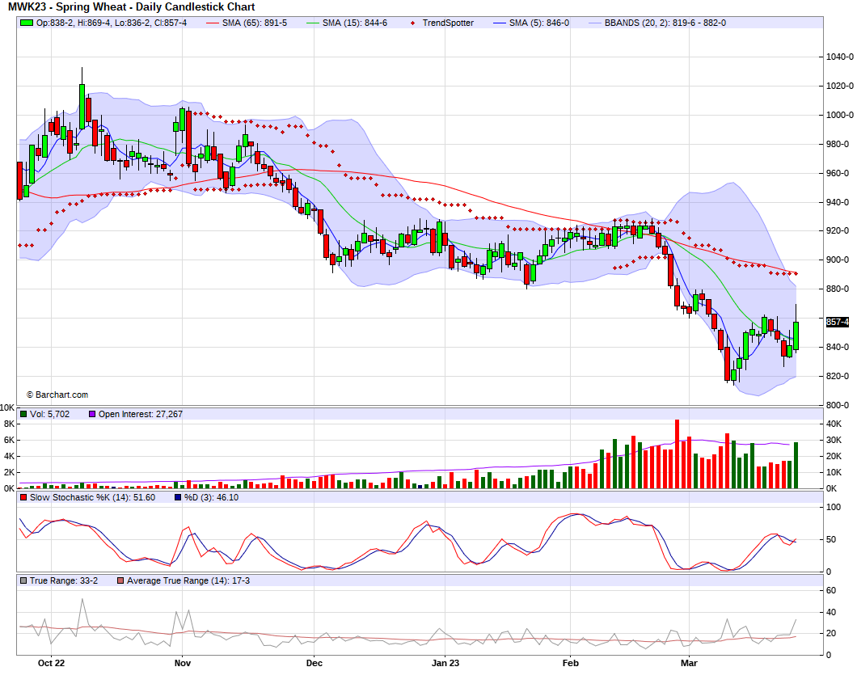Click the TrendSpotter legend label

448,23
